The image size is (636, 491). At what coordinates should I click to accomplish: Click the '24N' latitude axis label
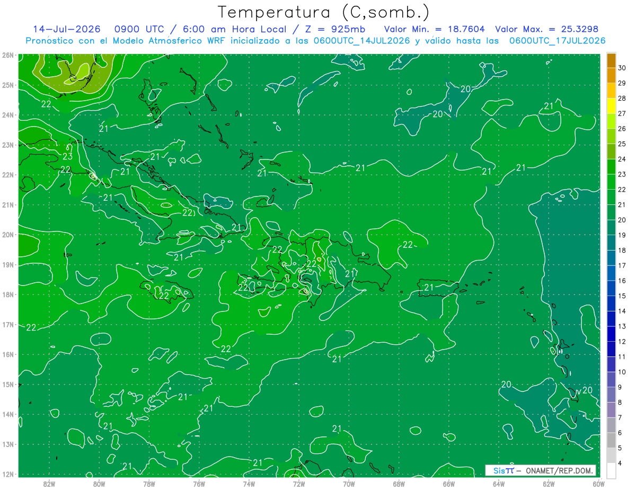tap(7, 115)
